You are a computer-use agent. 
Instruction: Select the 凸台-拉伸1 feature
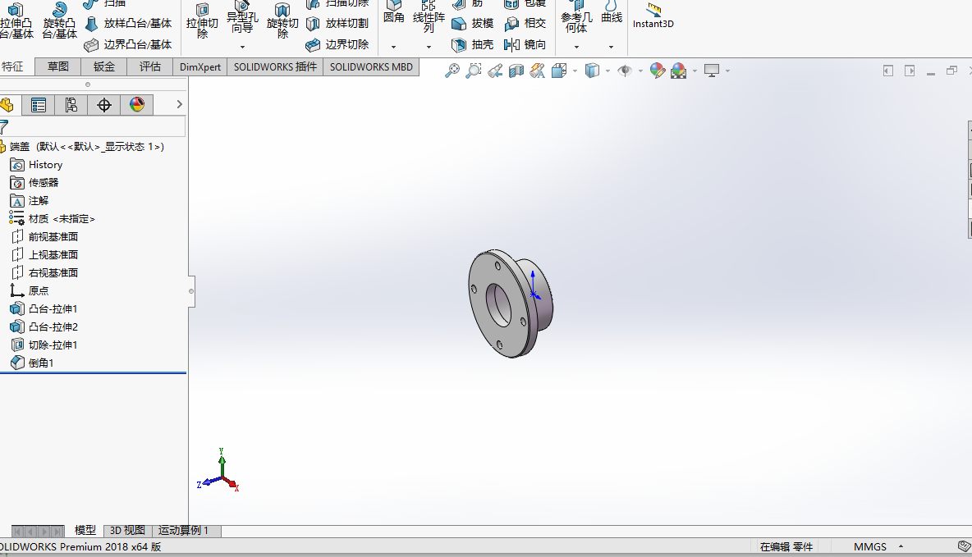[x=44, y=308]
